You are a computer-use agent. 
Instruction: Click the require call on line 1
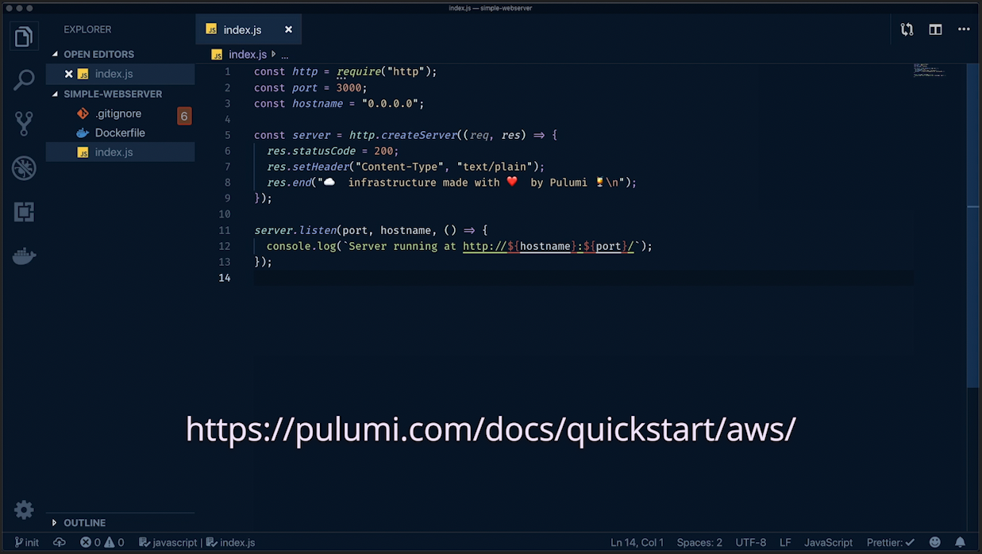click(358, 71)
